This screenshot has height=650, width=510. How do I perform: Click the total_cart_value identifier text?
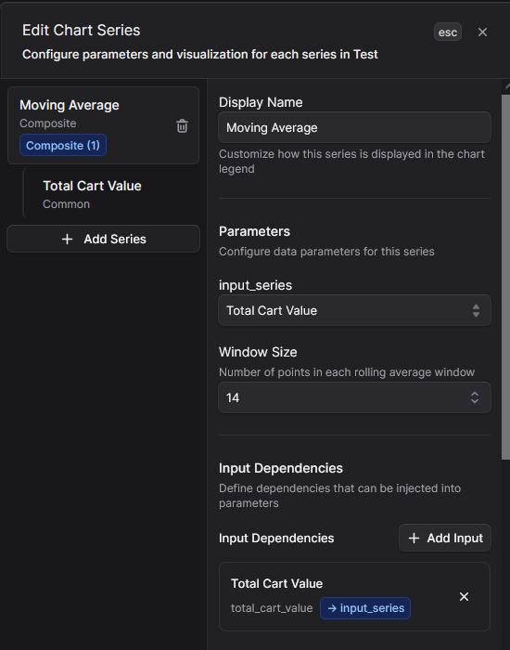[x=272, y=608]
